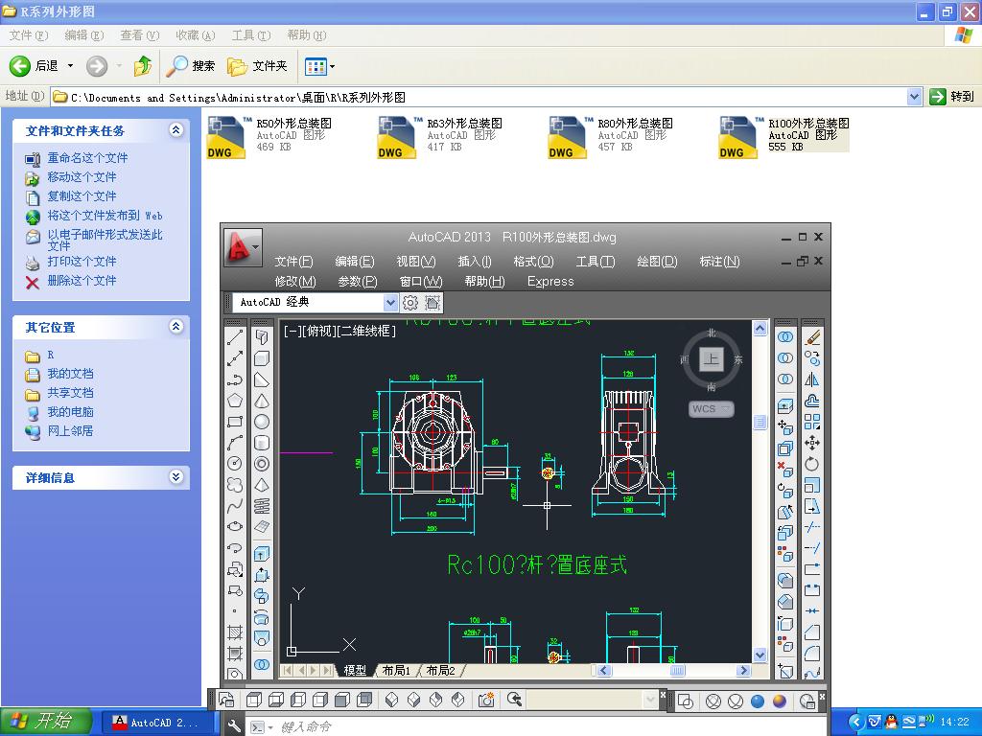The height and width of the screenshot is (736, 982).
Task: Select the Move modify tool
Action: tap(812, 443)
